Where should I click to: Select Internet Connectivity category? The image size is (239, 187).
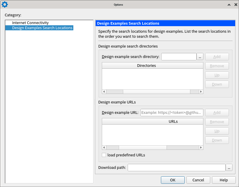pyautogui.click(x=30, y=23)
